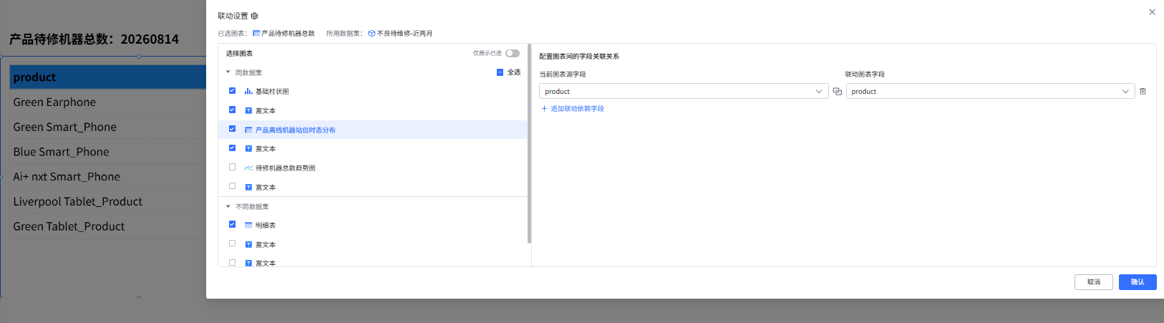The image size is (1164, 323).
Task: Click the plus icon before 追加联动依赖字段
Action: (x=544, y=109)
